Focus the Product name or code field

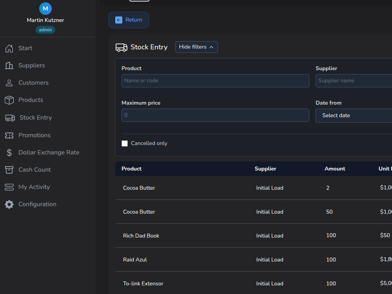pos(215,81)
